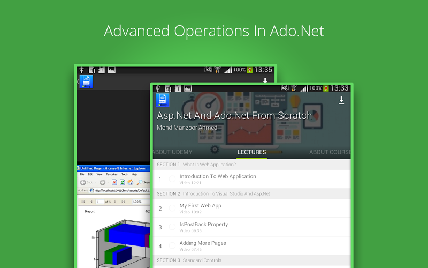The width and height of the screenshot is (428, 268).
Task: Open lecture My First Web App
Action: coord(251,208)
